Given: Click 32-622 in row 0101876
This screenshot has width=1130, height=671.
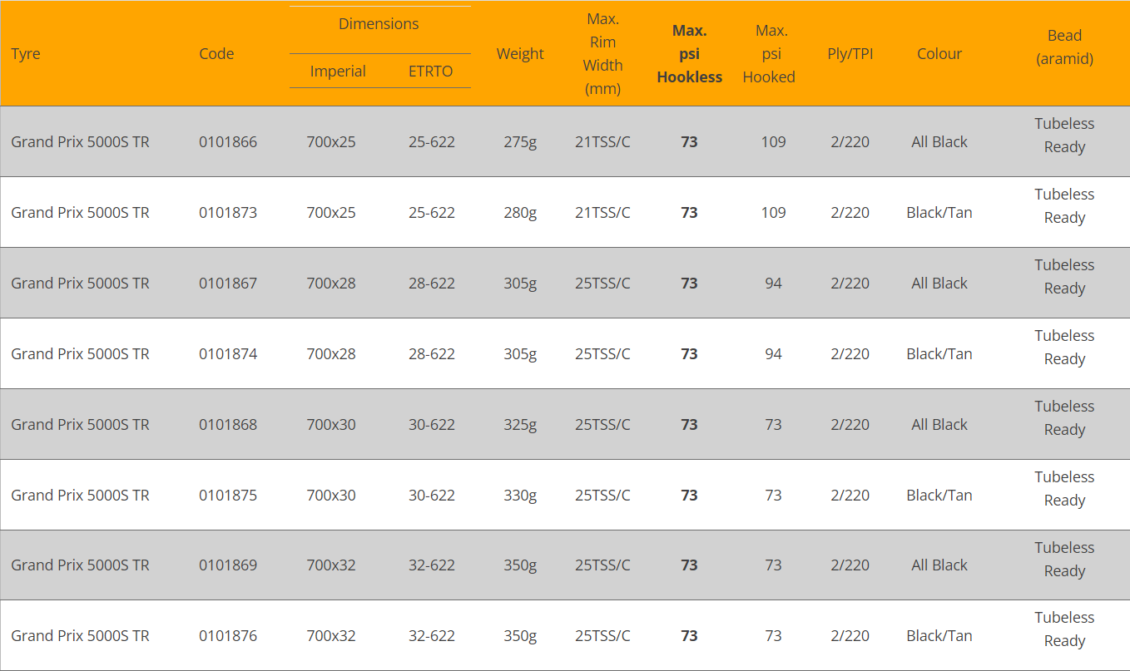Looking at the screenshot, I should (x=432, y=636).
